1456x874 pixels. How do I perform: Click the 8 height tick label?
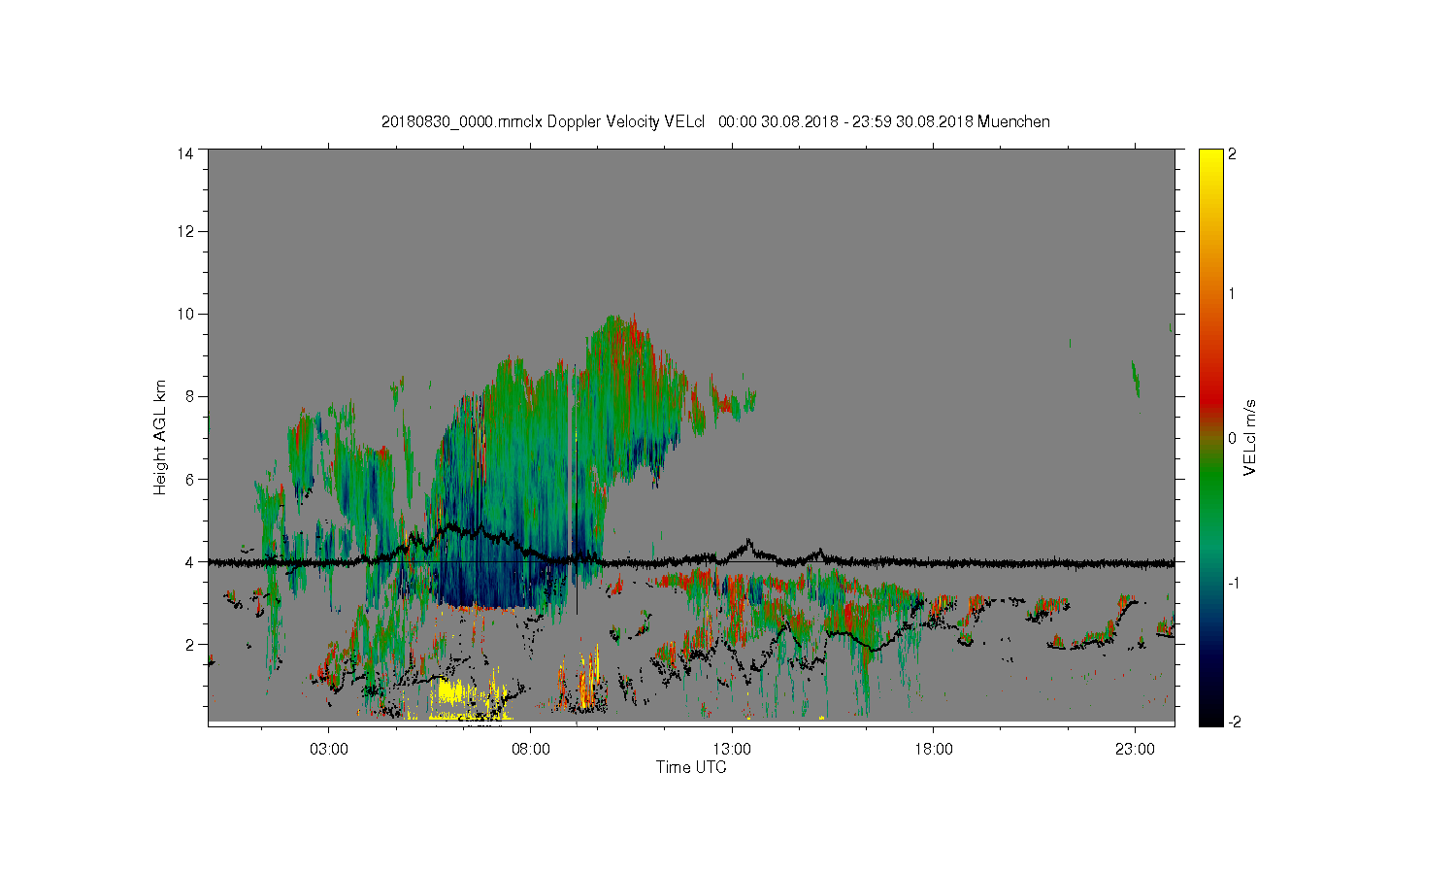189,396
